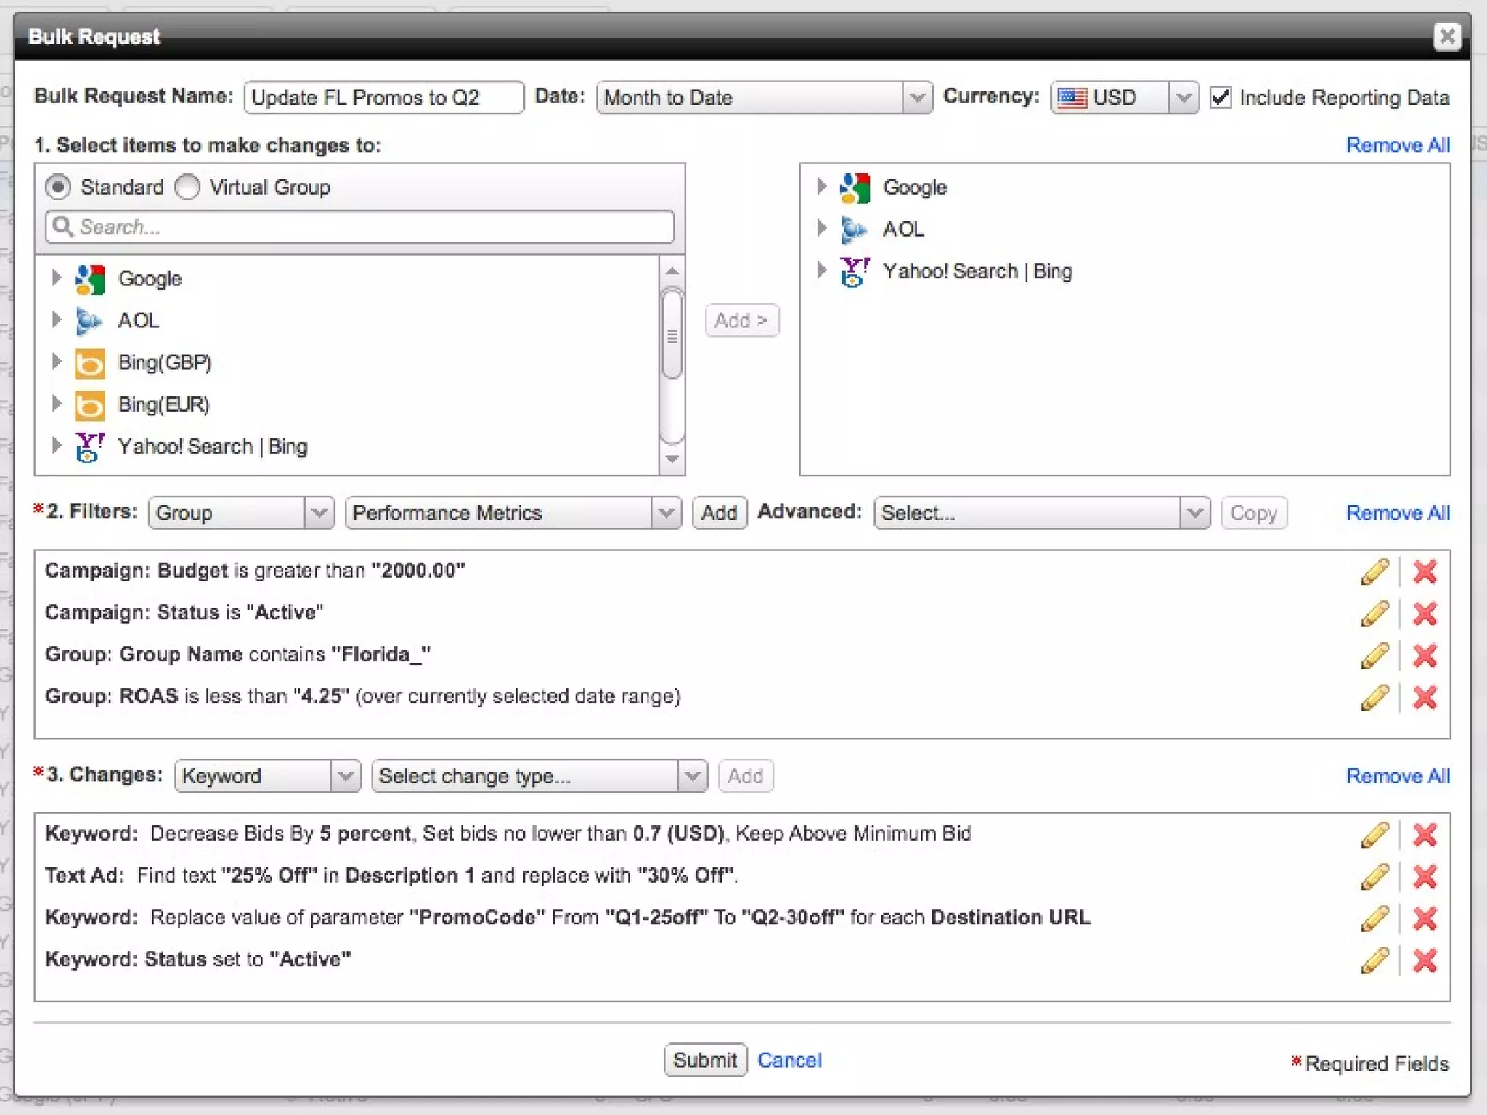Click the Submit button

704,1060
